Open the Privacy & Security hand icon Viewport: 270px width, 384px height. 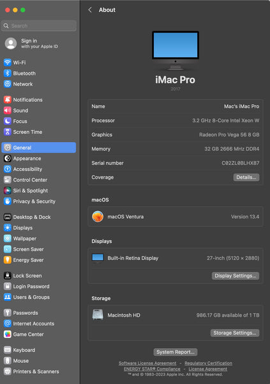click(8, 202)
